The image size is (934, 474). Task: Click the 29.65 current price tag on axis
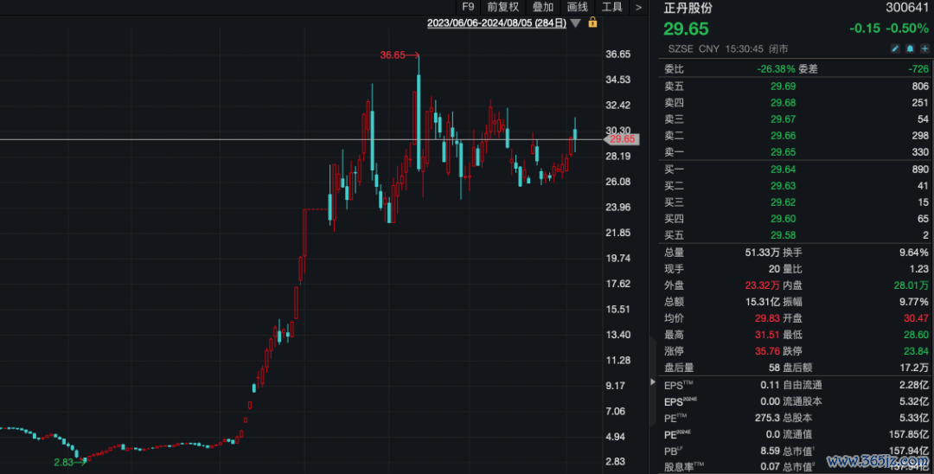(x=621, y=139)
